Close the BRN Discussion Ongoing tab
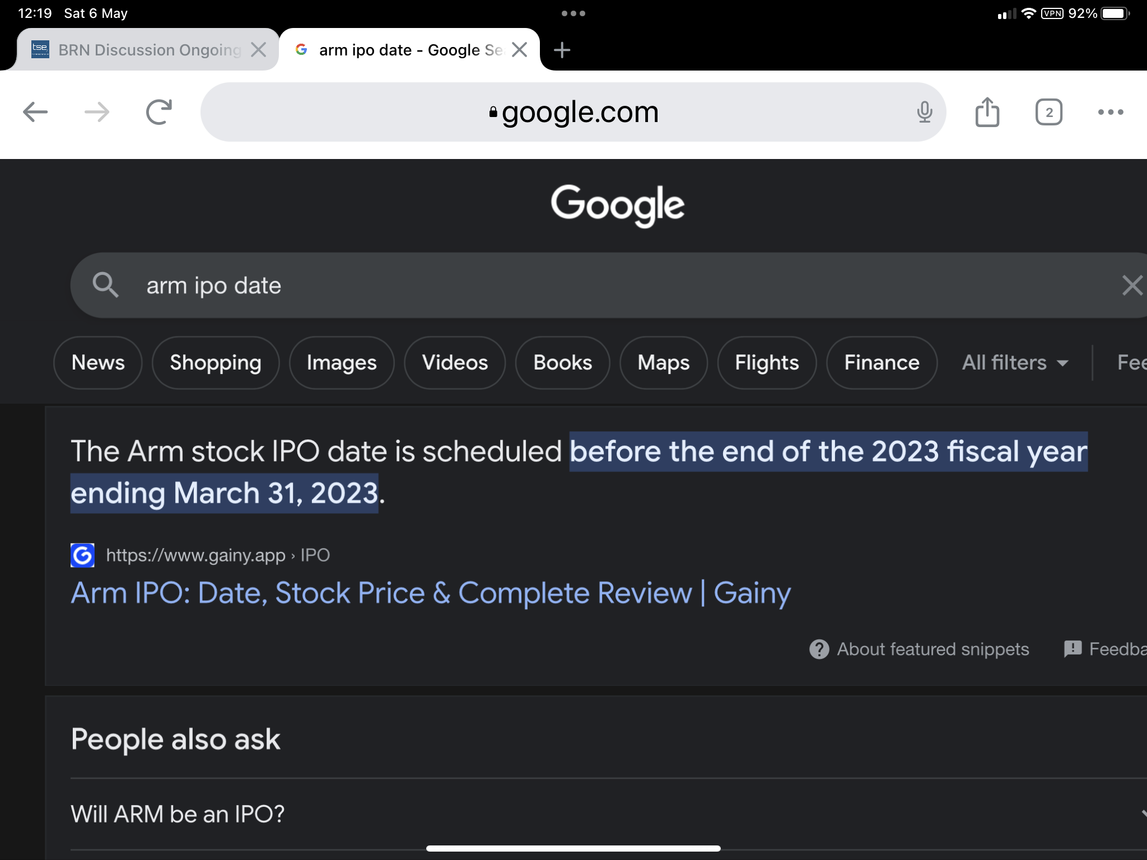This screenshot has width=1147, height=860. coord(258,50)
